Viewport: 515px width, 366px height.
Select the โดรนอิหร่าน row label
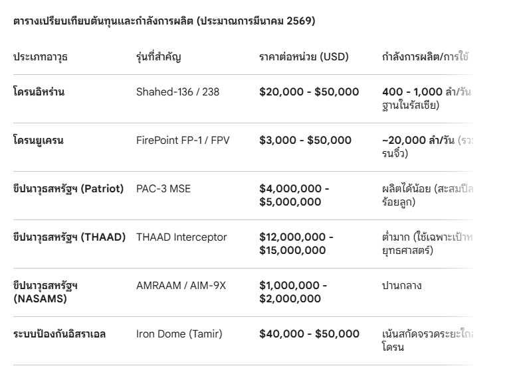tap(39, 92)
